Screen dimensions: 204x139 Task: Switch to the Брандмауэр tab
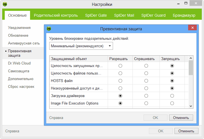pyautogui.click(x=184, y=15)
